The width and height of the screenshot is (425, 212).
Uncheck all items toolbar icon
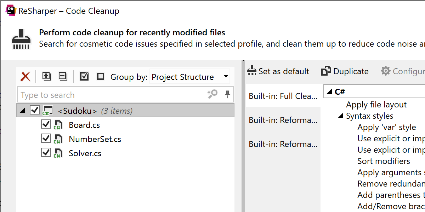pyautogui.click(x=101, y=76)
